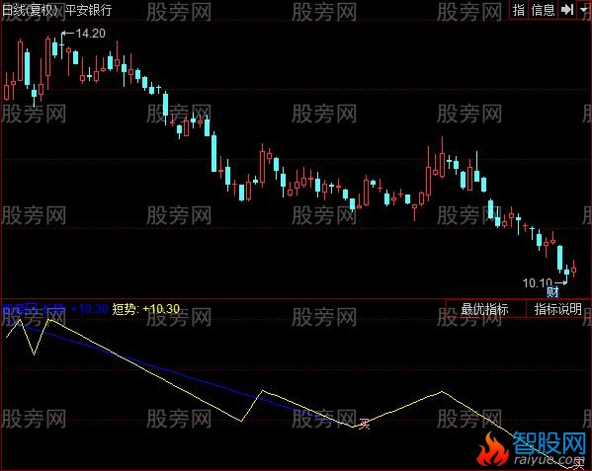
Task: Click the 买 buy signal marker mid-chart
Action: (x=364, y=424)
